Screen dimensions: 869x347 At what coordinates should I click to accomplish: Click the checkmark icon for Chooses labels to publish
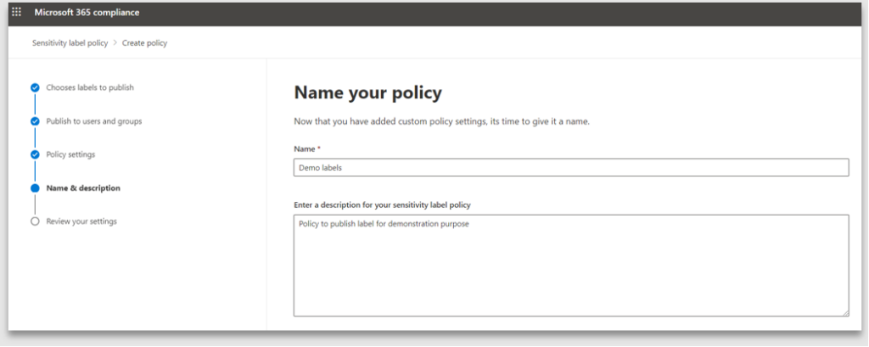pos(35,87)
